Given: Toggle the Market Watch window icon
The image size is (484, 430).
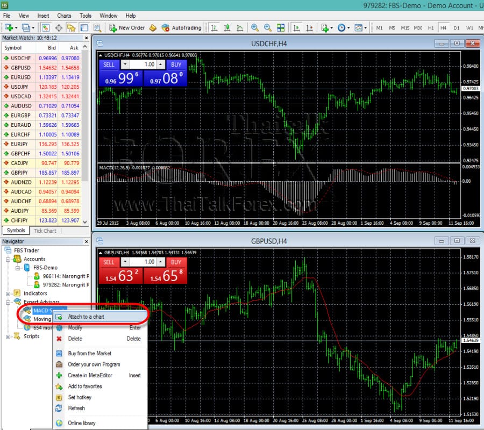Looking at the screenshot, I should click(x=45, y=28).
